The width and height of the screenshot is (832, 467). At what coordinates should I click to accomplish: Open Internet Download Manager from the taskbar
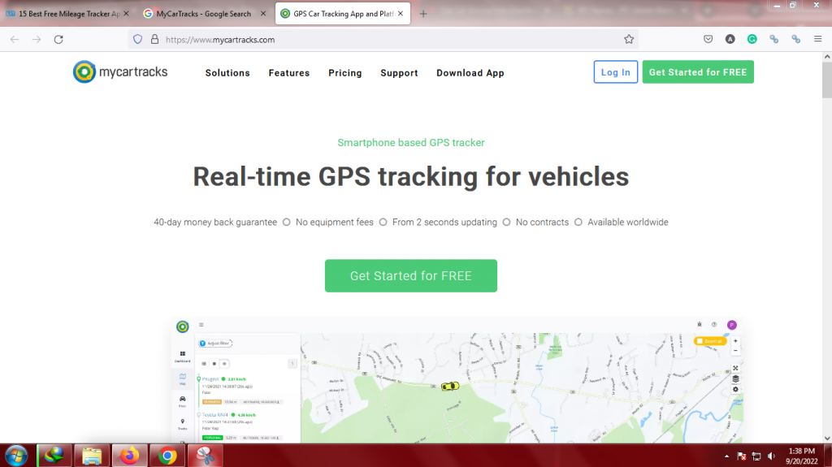(54, 456)
